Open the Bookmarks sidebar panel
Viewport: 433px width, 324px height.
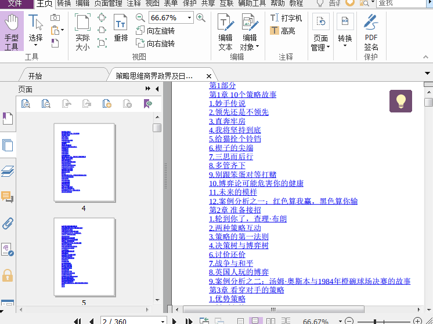[8, 119]
